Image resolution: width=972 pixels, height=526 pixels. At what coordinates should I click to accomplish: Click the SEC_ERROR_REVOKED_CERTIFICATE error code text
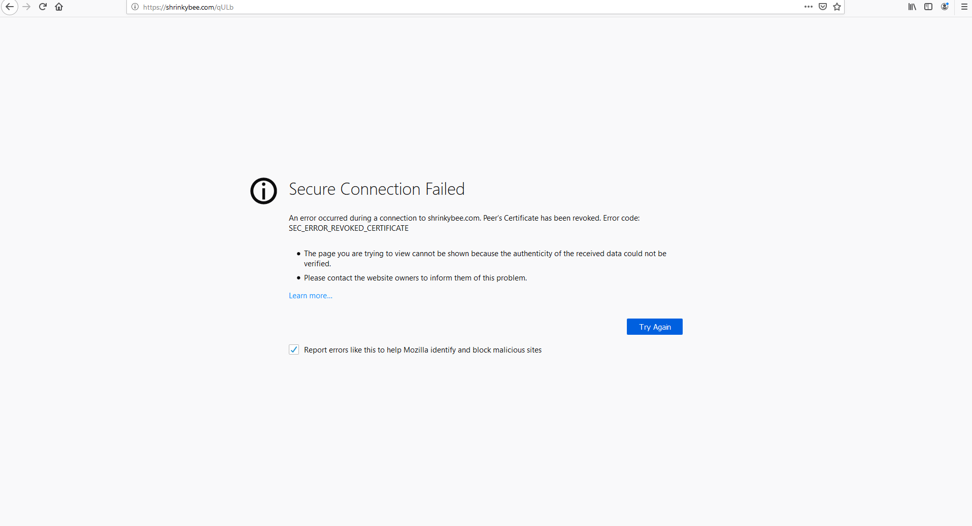coord(348,228)
